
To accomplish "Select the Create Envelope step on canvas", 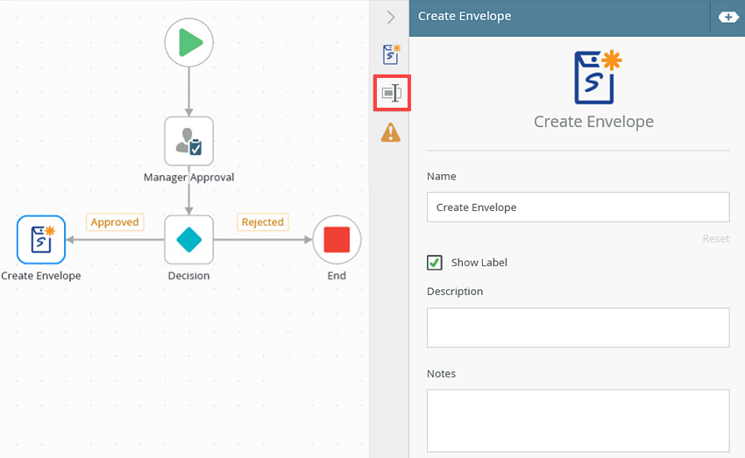I will [41, 239].
